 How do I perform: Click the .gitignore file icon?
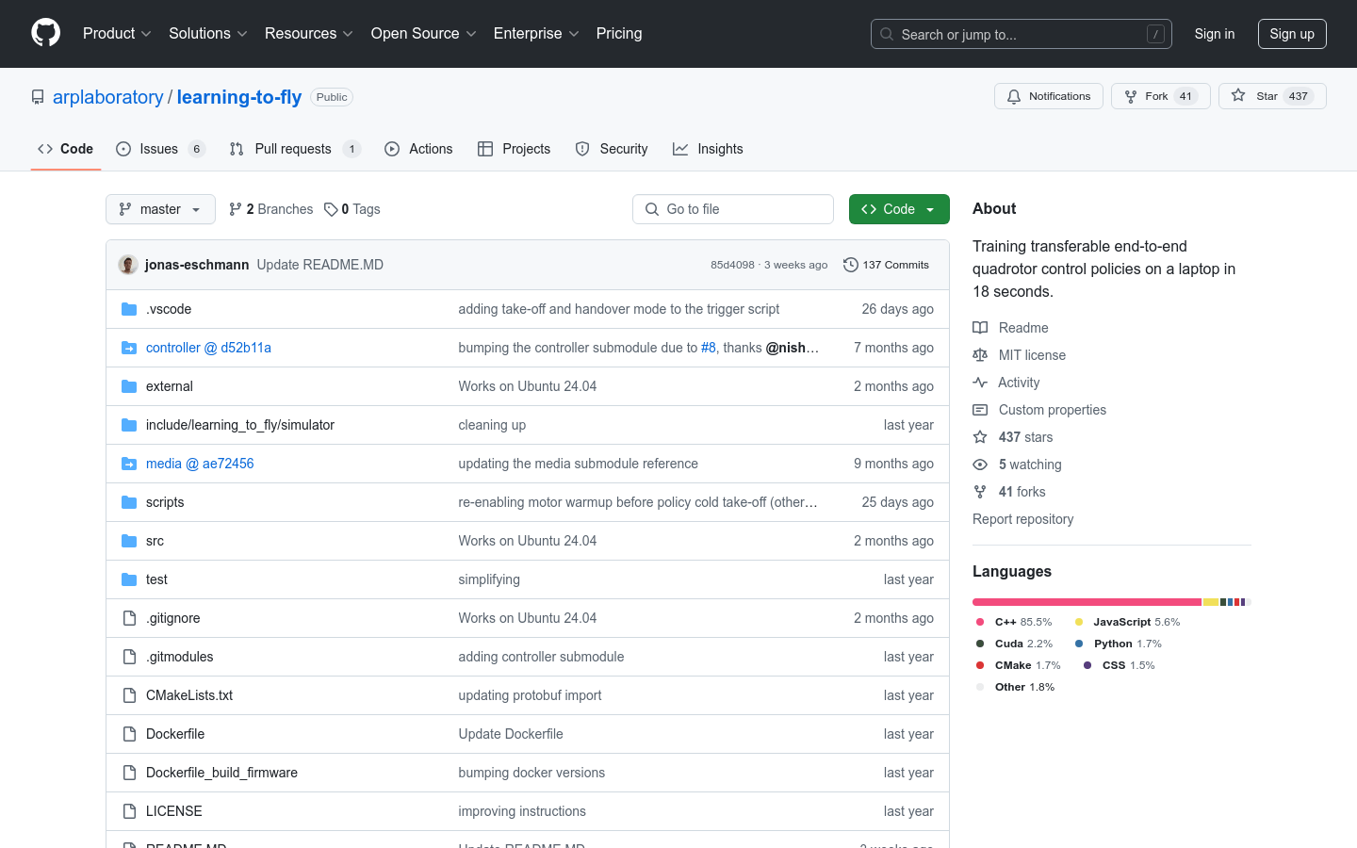(x=129, y=618)
